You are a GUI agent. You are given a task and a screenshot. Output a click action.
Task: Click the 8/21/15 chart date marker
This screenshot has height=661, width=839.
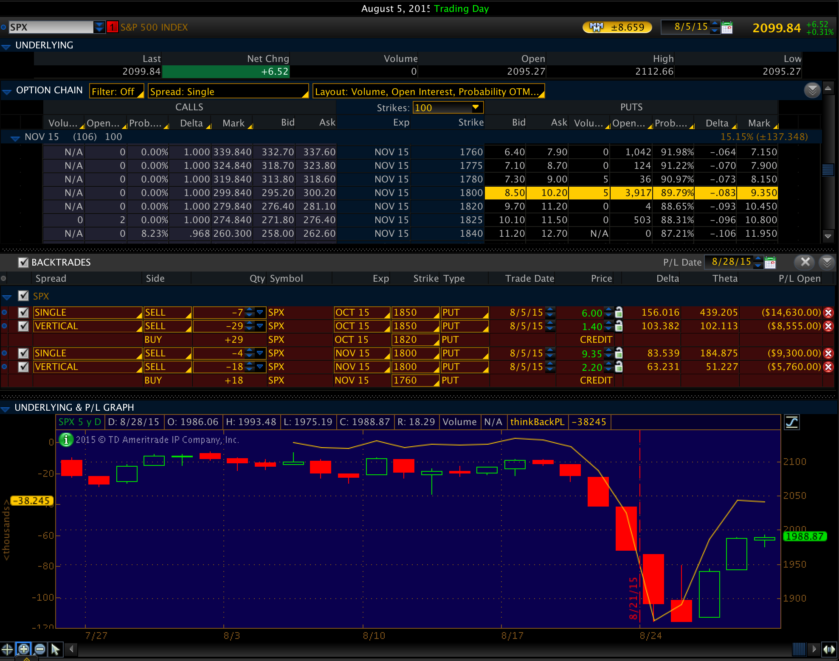[633, 598]
